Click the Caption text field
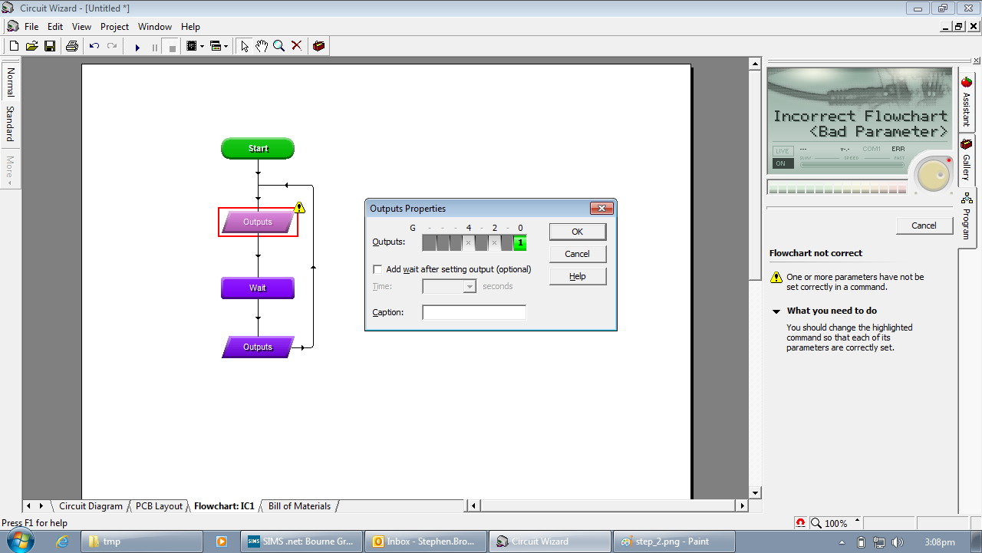Viewport: 982px width, 553px height. (x=474, y=312)
